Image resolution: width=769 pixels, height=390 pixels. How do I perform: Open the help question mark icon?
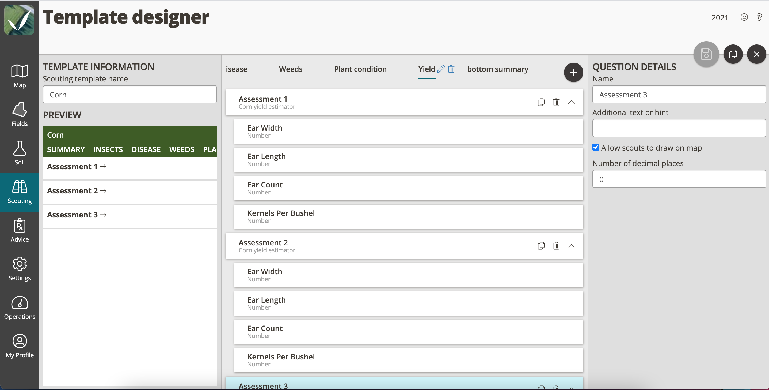(759, 17)
